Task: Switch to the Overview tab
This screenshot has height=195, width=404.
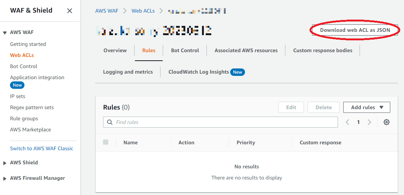Action: tap(115, 50)
